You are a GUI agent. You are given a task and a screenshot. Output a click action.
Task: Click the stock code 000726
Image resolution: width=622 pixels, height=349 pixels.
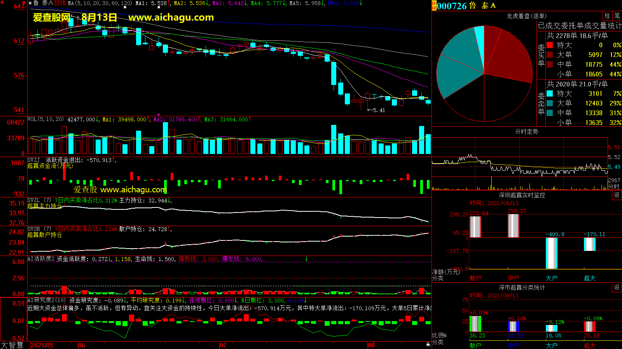pos(452,6)
